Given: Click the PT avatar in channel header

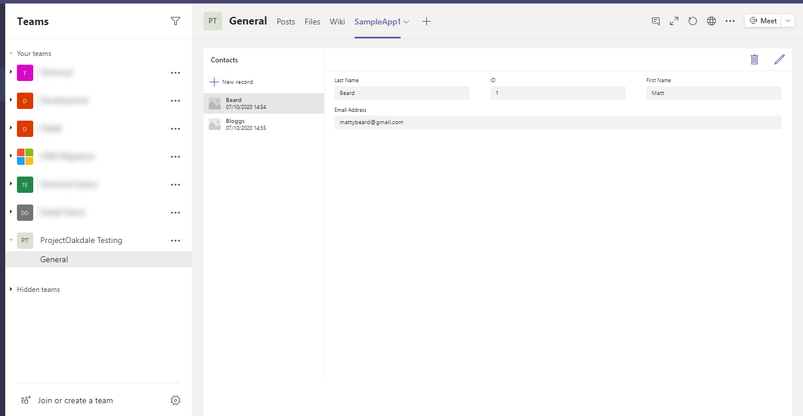Looking at the screenshot, I should pyautogui.click(x=213, y=21).
